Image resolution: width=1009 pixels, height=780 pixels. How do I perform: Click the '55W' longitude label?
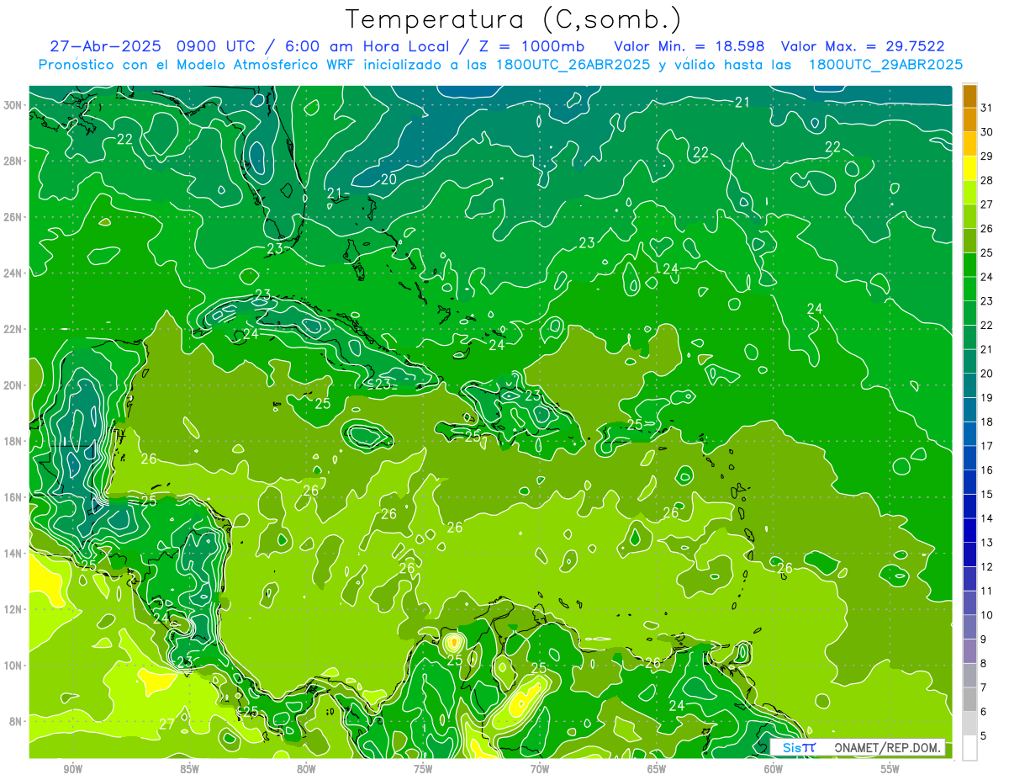[x=890, y=769]
